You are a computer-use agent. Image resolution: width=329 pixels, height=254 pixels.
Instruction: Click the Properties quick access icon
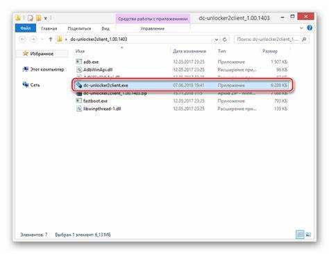pyautogui.click(x=31, y=18)
